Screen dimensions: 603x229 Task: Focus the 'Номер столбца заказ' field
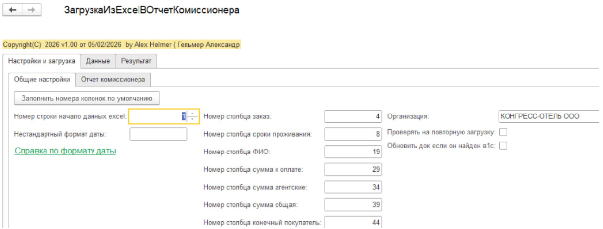point(353,117)
